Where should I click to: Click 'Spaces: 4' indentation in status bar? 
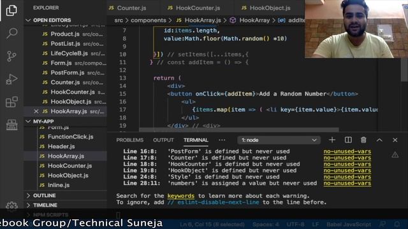(x=265, y=224)
